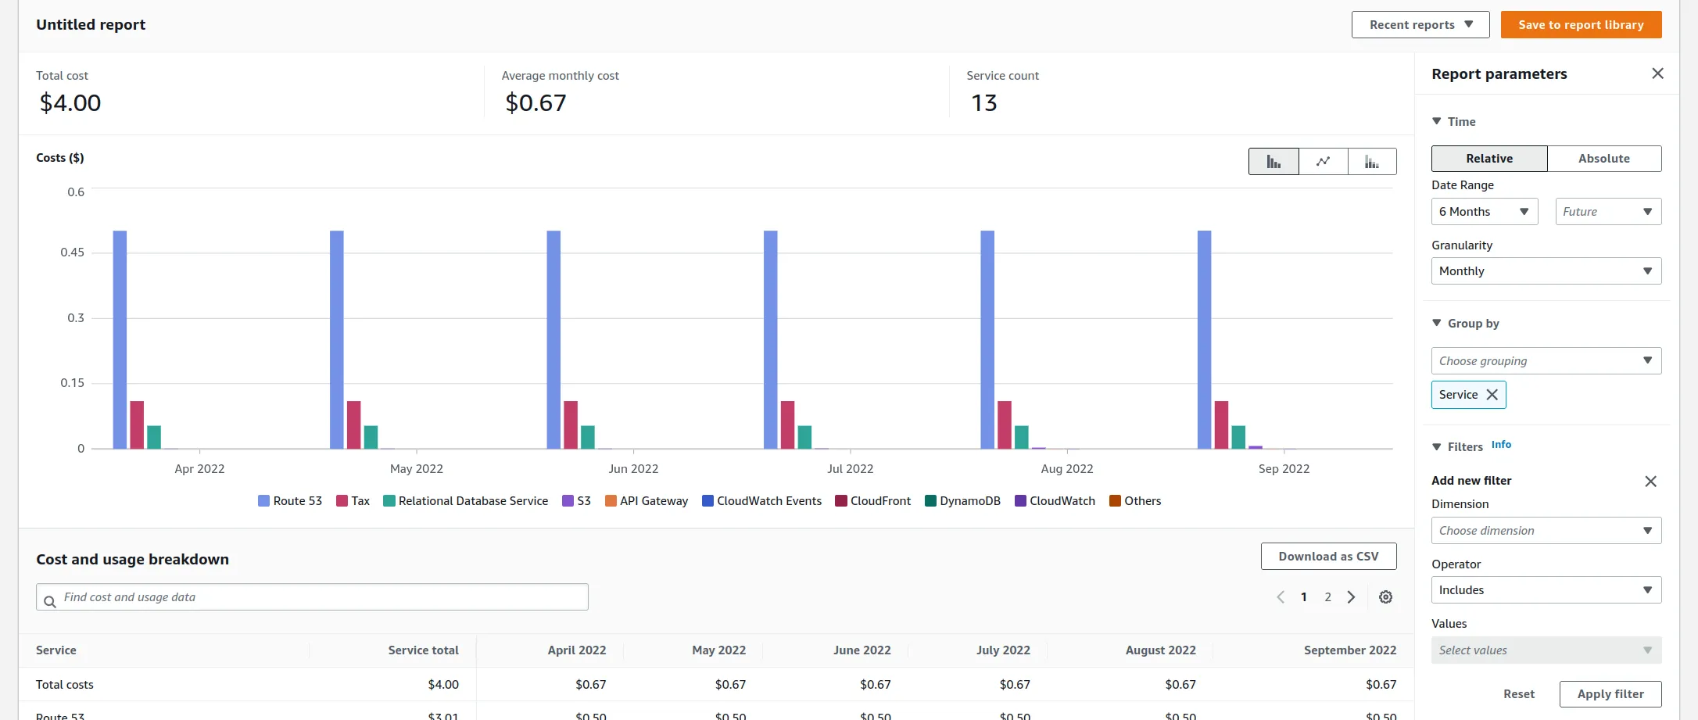Click the Jun 2022 Relational Database Service bar
The image size is (1698, 720).
point(588,437)
